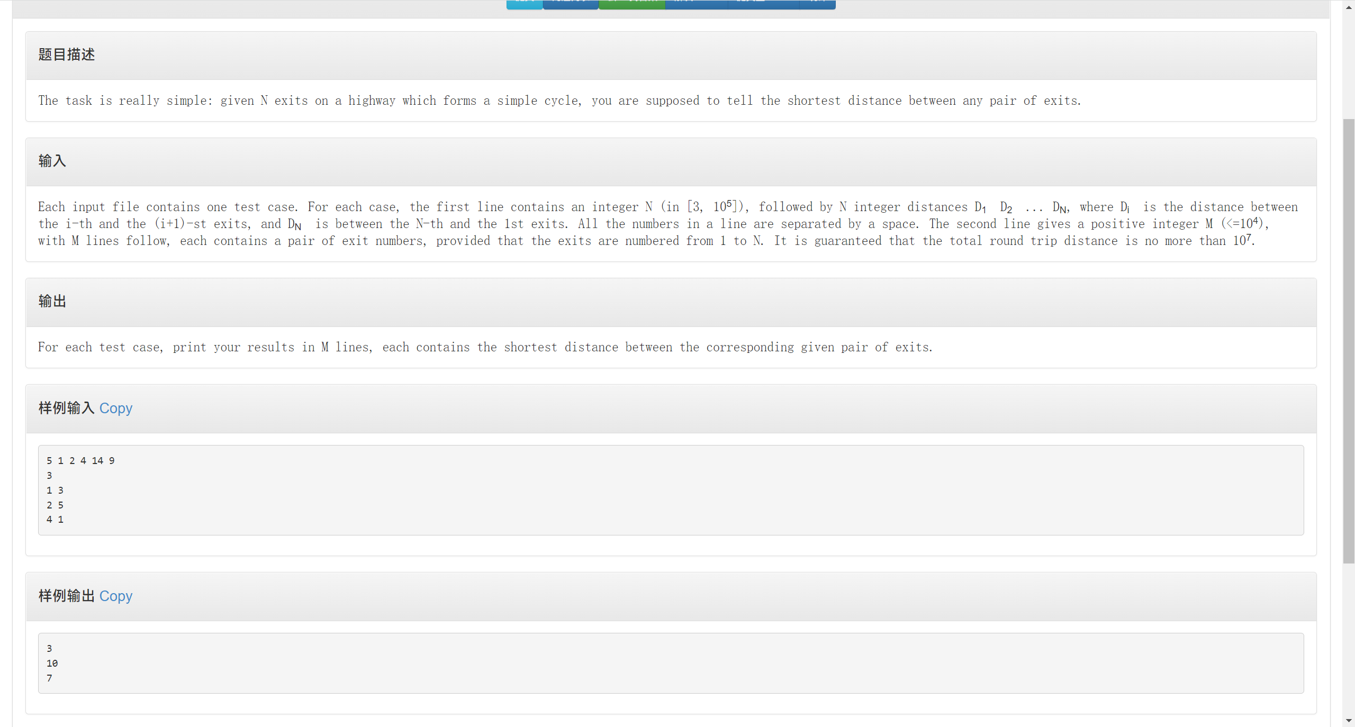Click sample input line '4 1'
This screenshot has height=727, width=1355.
(55, 520)
